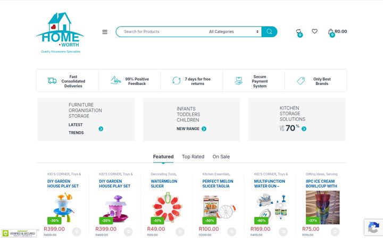Image resolution: width=383 pixels, height=239 pixels.
Task: Click the 99% feedback hand icon
Action: [115, 80]
